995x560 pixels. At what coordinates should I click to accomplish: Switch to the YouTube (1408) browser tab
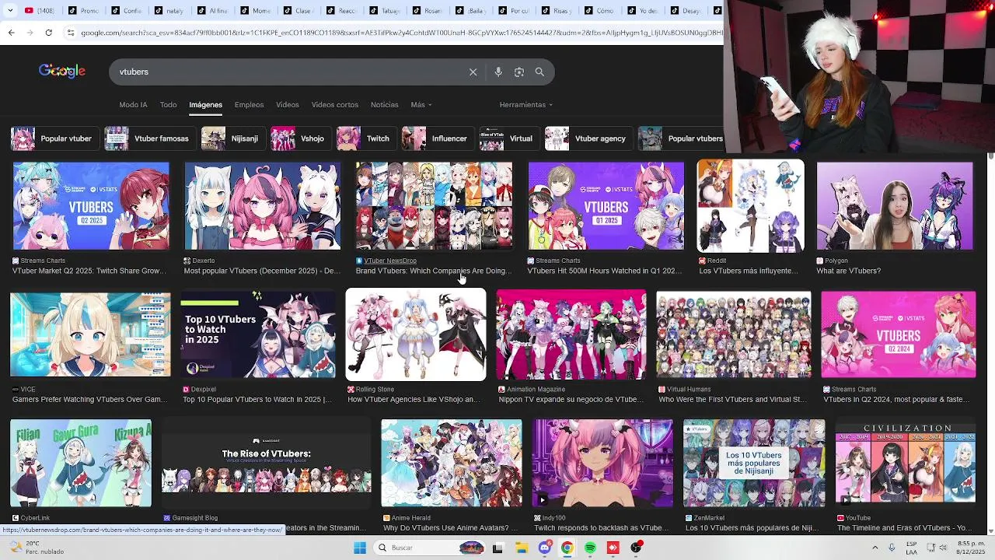pos(39,10)
